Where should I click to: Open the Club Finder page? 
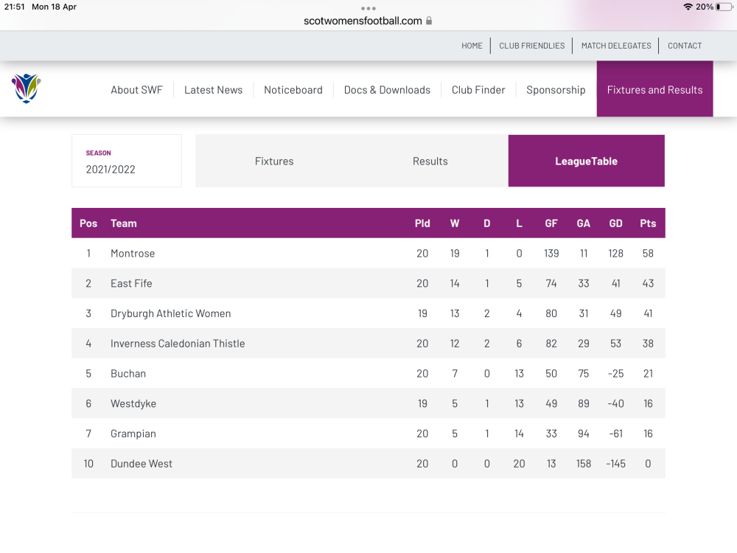pos(478,90)
